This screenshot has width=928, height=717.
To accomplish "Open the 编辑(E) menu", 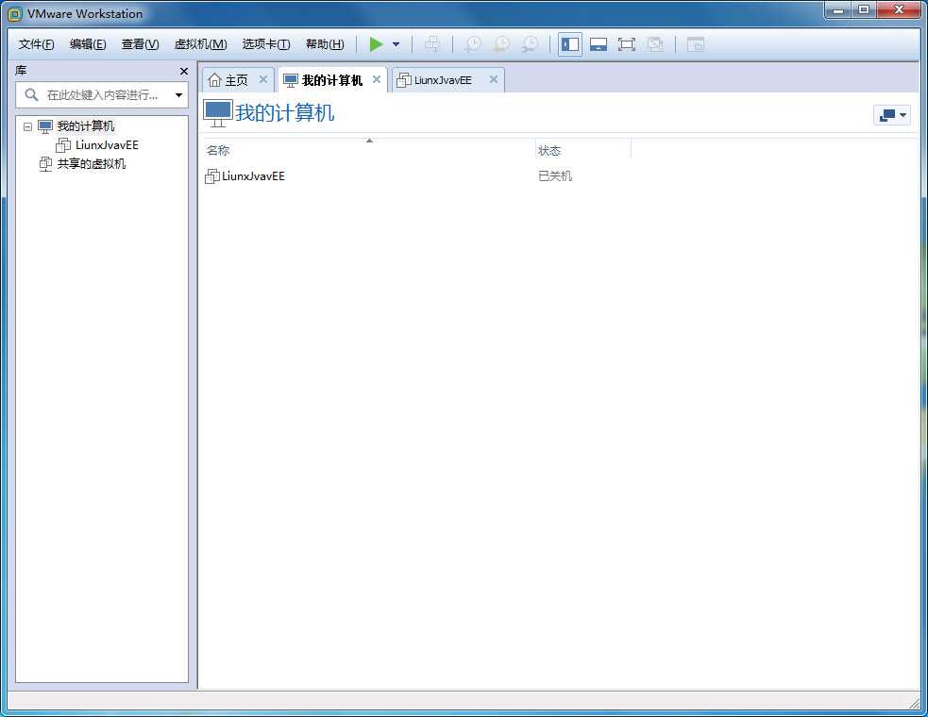I will pyautogui.click(x=88, y=44).
